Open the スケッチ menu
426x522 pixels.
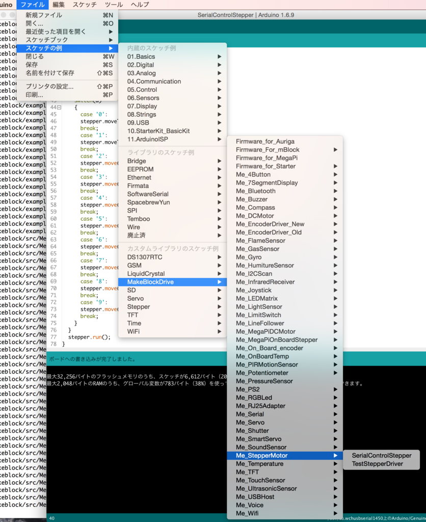85,5
